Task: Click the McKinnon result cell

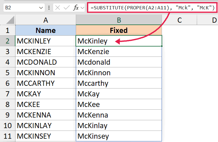Action: [x=119, y=73]
